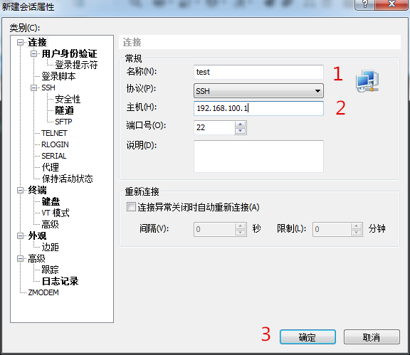Collapse the 用户身份验证 tree node
The height and width of the screenshot is (355, 410).
(33, 53)
